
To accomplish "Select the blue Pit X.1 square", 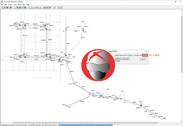I will click(x=83, y=30).
